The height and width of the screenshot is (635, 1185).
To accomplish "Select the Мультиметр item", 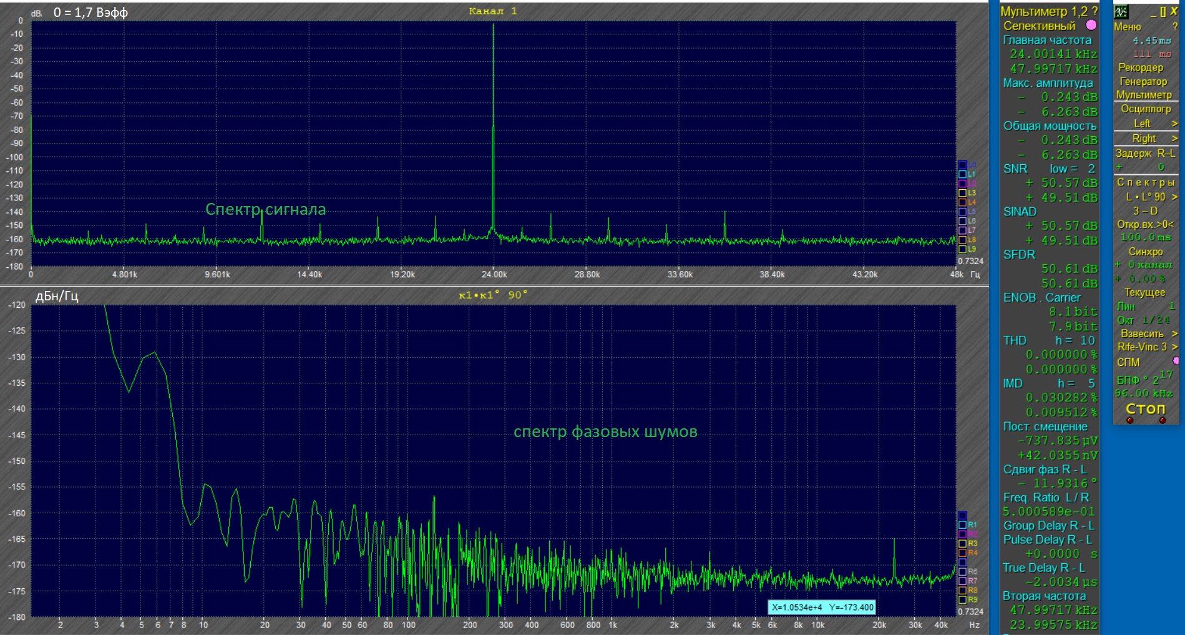I will click(1144, 95).
